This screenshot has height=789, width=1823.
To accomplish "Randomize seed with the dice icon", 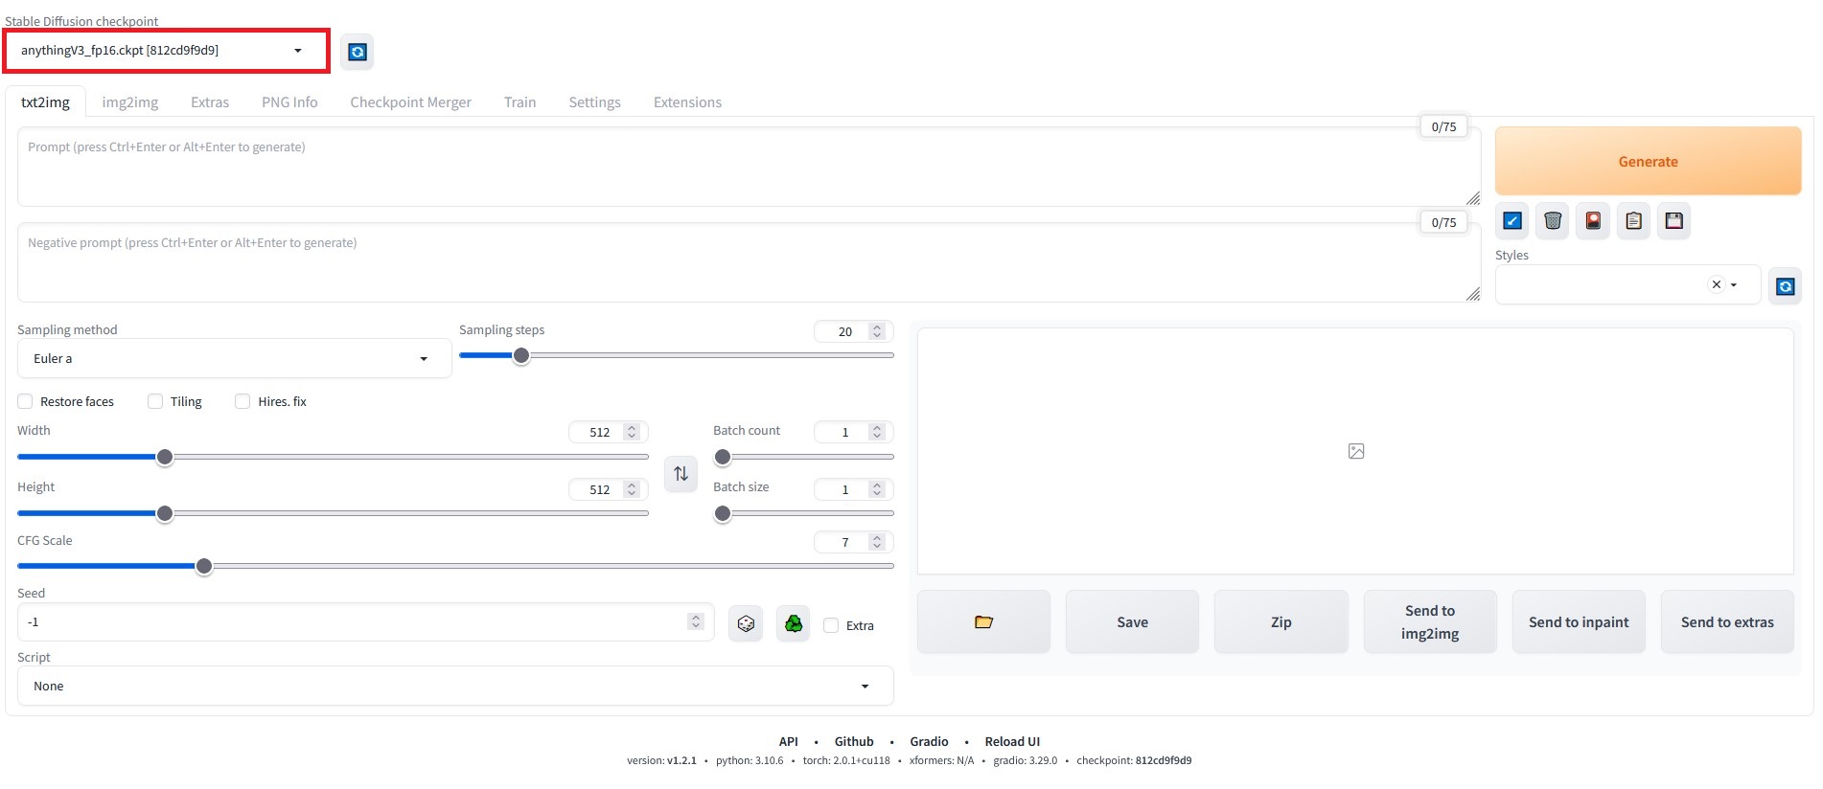I will click(746, 624).
